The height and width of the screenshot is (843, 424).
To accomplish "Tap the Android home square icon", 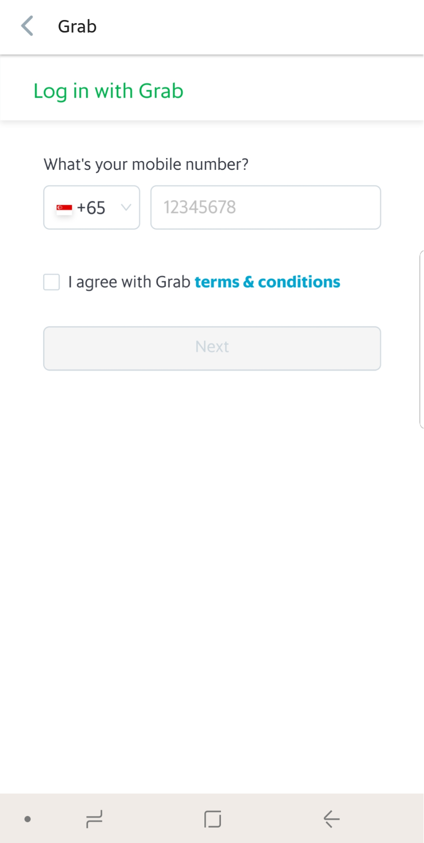I will click(x=212, y=819).
